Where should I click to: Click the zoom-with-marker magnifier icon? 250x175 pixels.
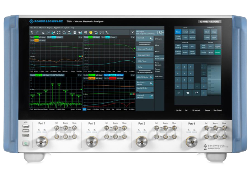pyautogui.click(x=53, y=33)
